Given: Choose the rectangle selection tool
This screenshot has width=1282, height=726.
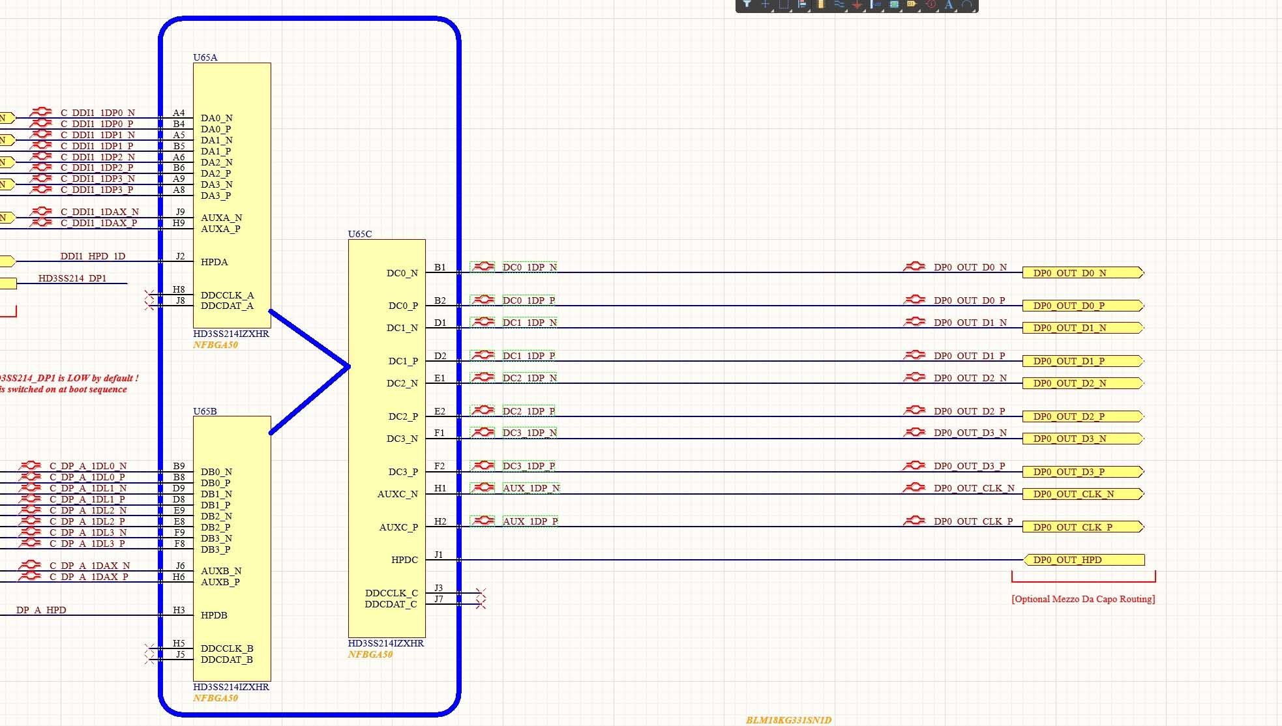Looking at the screenshot, I should click(x=784, y=4).
